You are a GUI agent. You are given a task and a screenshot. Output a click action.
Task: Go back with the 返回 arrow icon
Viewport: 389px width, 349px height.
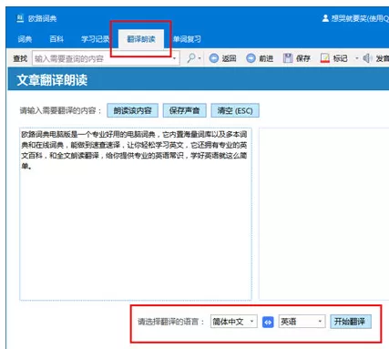tap(214, 58)
